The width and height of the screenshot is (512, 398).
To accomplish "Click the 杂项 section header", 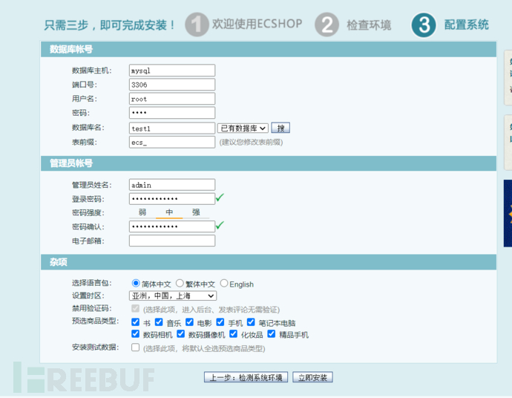I will [269, 262].
